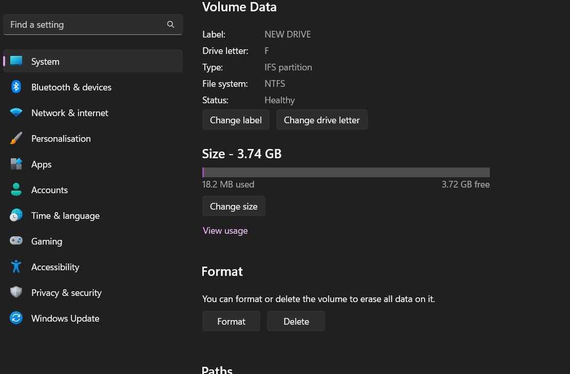Viewport: 570px width, 374px height.
Task: Click the Privacy & security shield icon
Action: 16,292
